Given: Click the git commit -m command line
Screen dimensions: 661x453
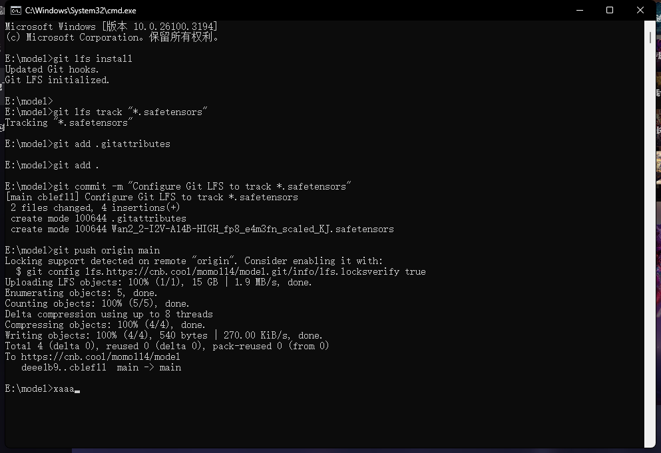Looking at the screenshot, I should 202,186.
